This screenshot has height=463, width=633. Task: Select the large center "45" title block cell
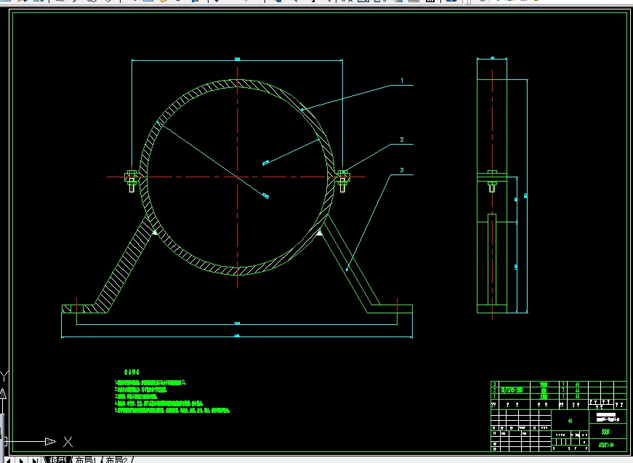coord(570,421)
